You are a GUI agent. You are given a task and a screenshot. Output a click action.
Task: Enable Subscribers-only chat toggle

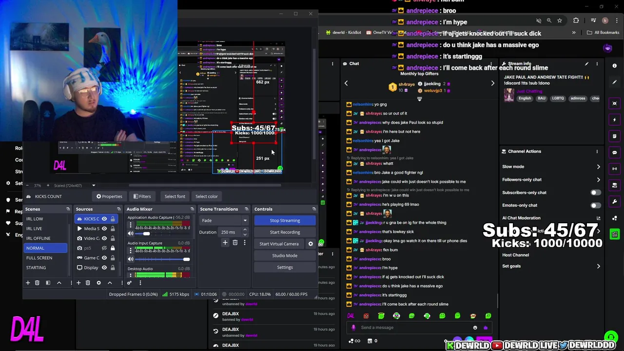point(596,193)
